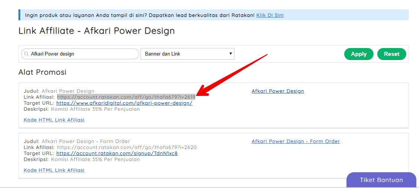Open the Afkari Power Design title link
The height and width of the screenshot is (188, 419).
tap(278, 91)
